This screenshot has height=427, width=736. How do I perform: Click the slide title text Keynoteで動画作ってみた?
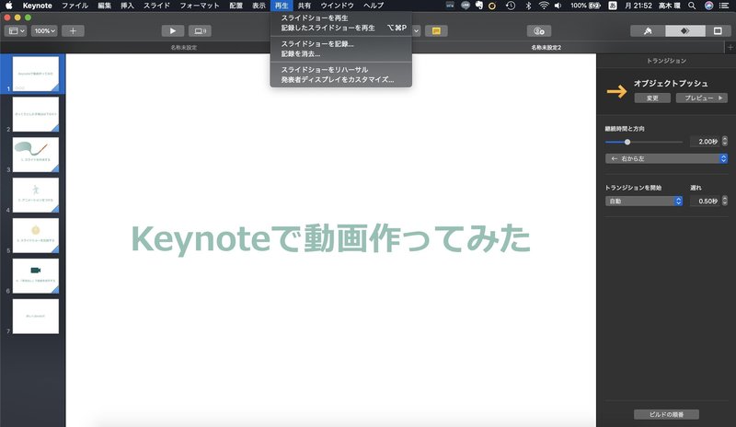click(x=331, y=238)
